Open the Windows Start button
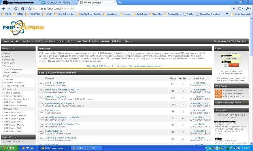 pos(9,148)
